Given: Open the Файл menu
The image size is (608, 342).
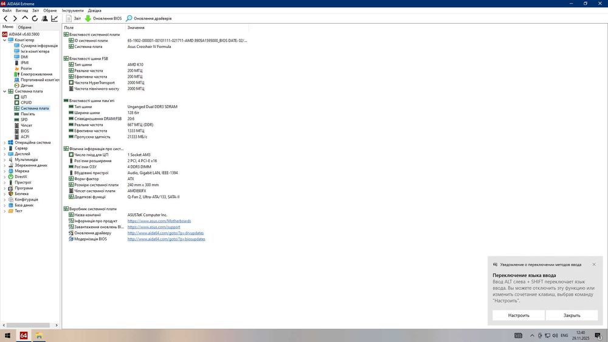Looking at the screenshot, I should (7, 10).
